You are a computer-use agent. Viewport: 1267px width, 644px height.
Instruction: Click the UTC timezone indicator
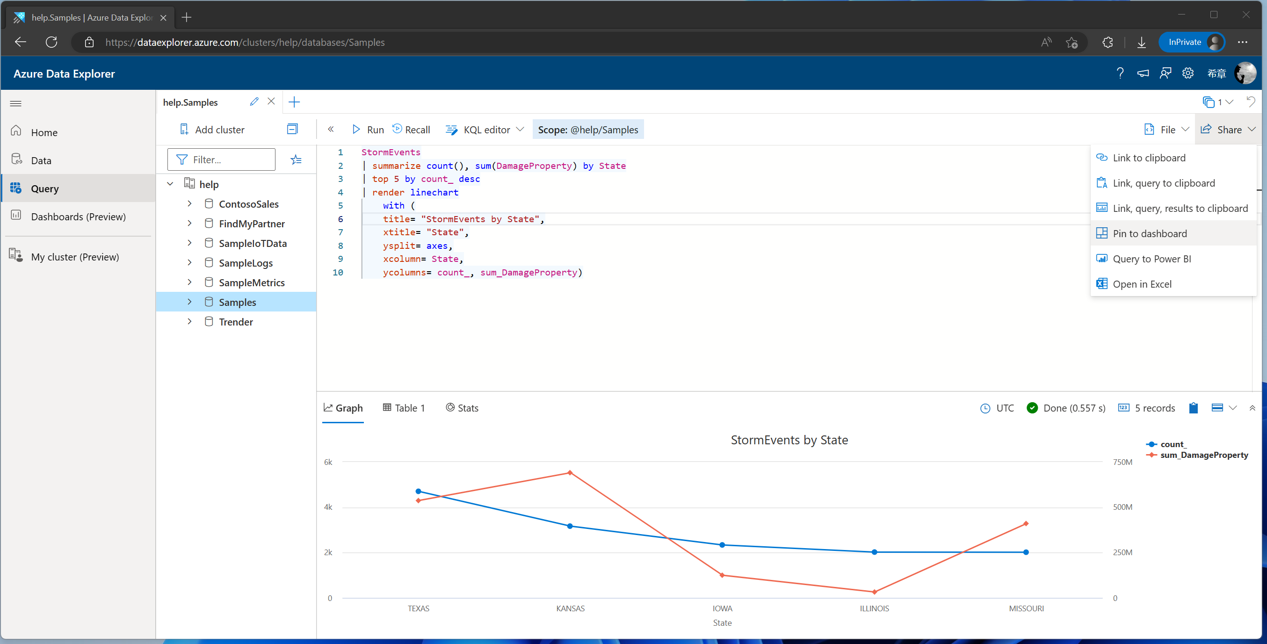(x=997, y=408)
